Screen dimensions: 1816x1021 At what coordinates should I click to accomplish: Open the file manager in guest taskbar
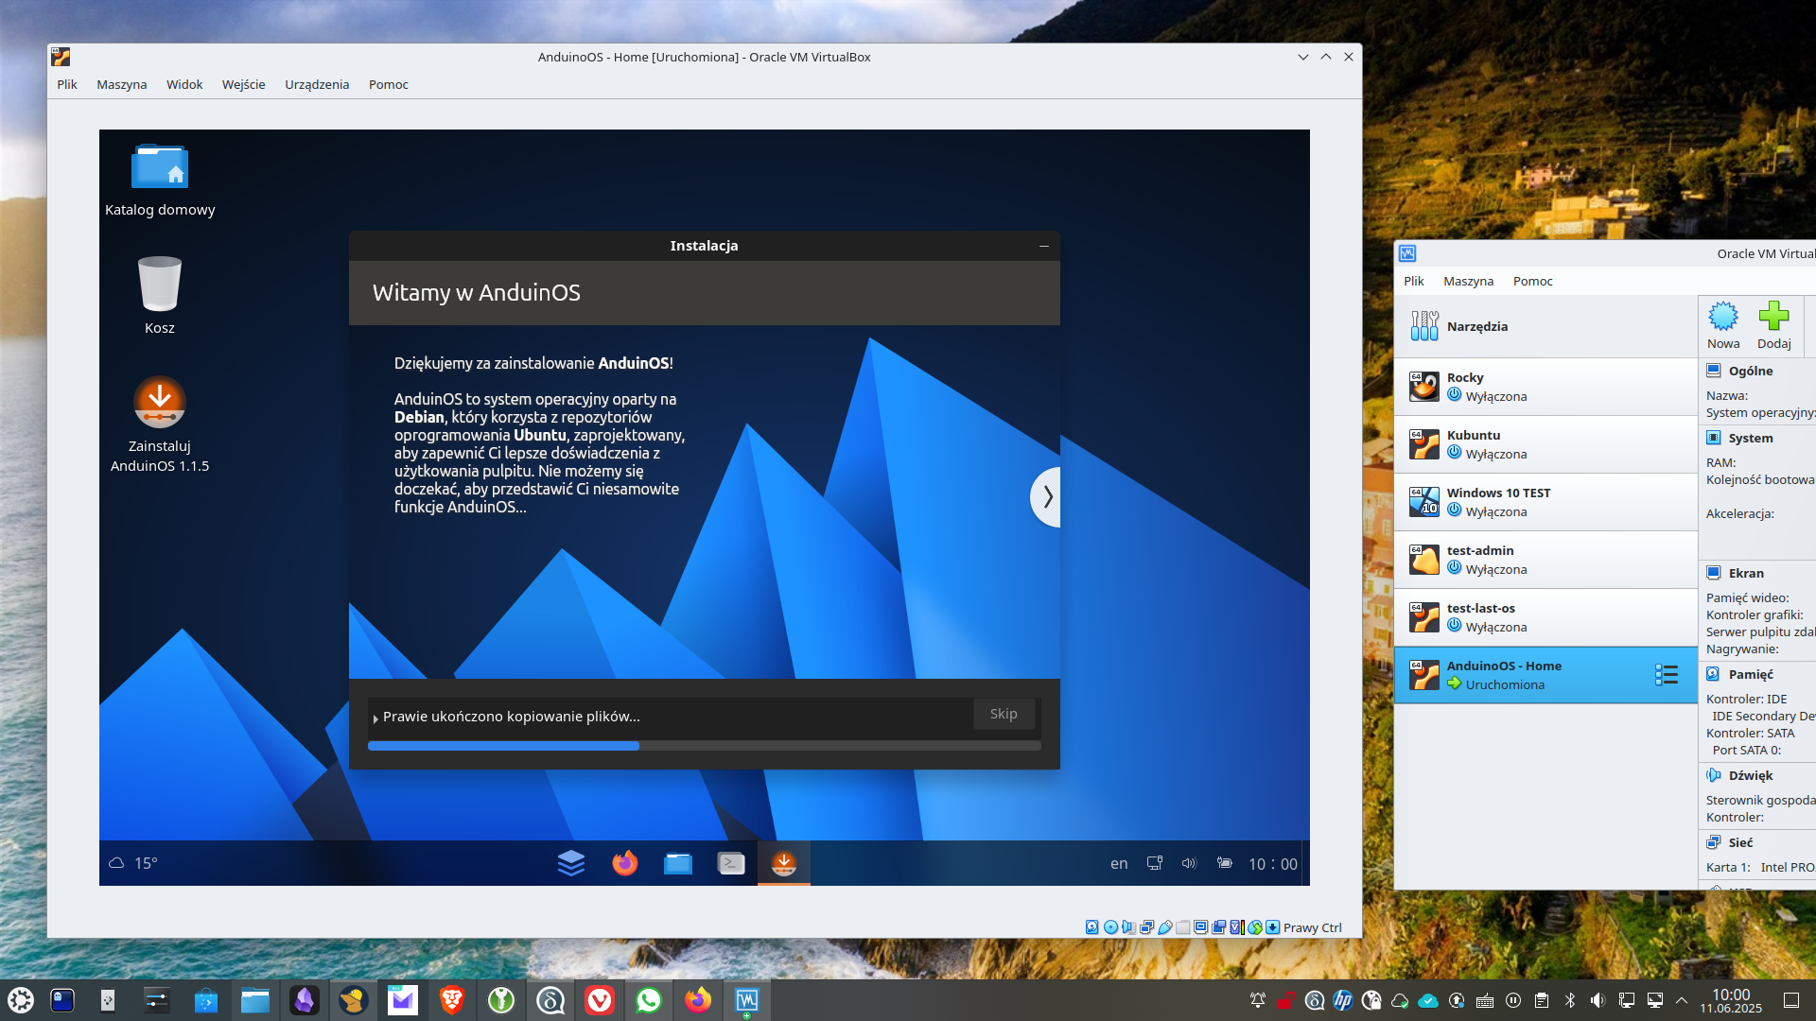click(678, 863)
